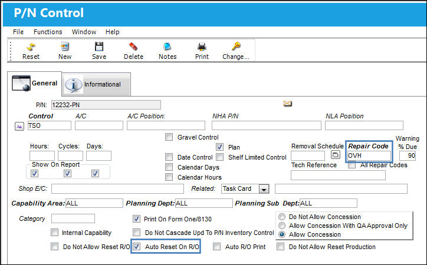The image size is (427, 265).
Task: Select Do Not Allow Concession radio
Action: click(x=282, y=217)
